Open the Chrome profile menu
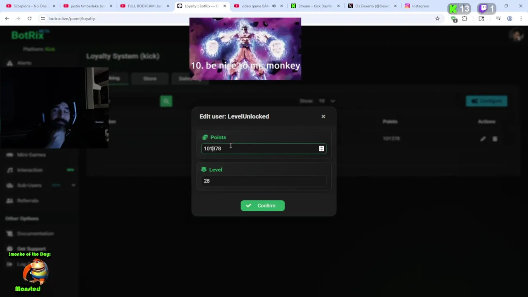Image resolution: width=528 pixels, height=297 pixels. coord(510,19)
